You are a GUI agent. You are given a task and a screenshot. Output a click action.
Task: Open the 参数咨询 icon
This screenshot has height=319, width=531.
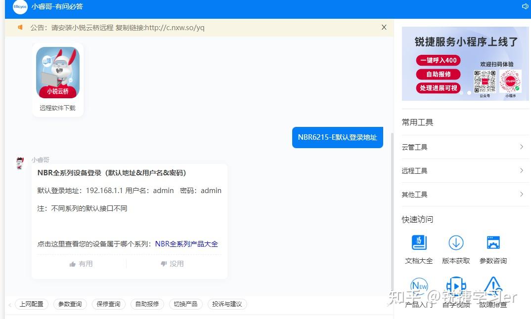tap(493, 242)
